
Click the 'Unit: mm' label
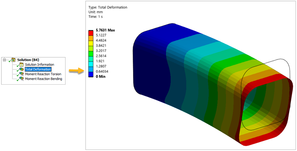coord(96,12)
